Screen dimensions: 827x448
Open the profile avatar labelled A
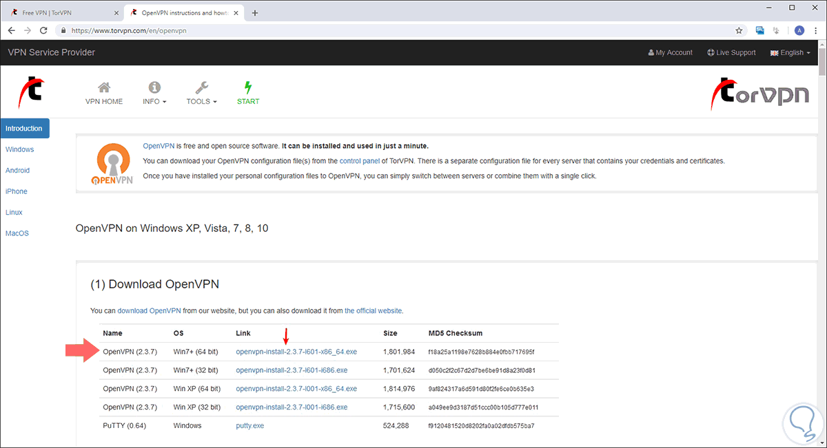(x=799, y=30)
